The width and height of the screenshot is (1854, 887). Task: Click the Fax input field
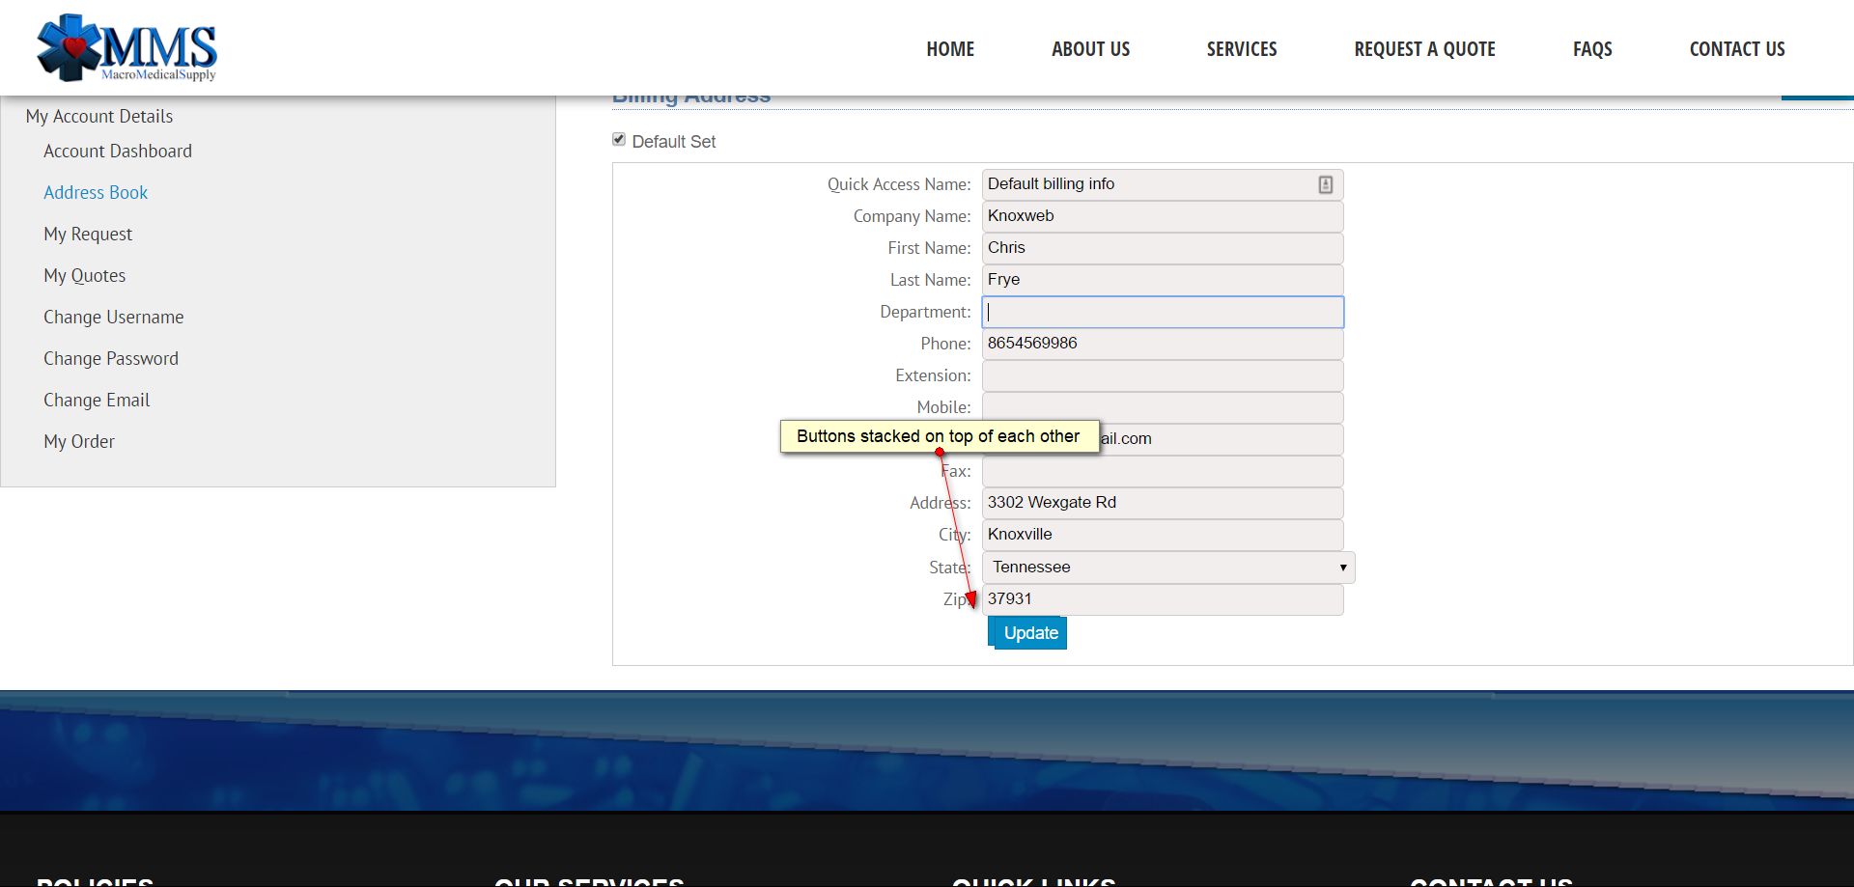1163,471
